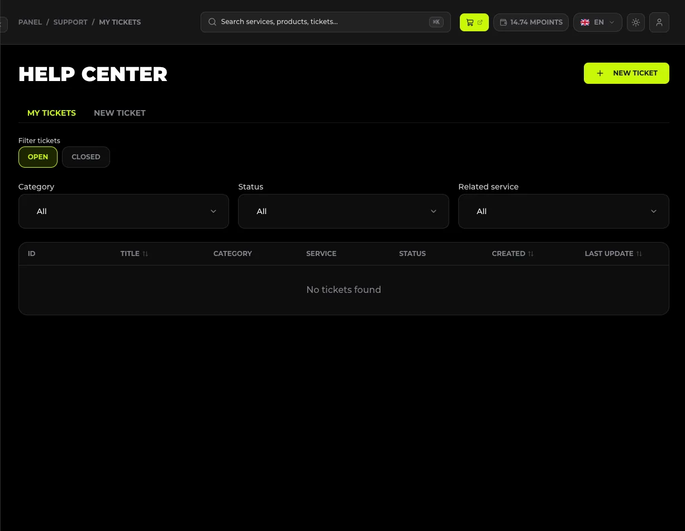This screenshot has width=685, height=531.
Task: Open the shopping cart store button
Action: coord(474,22)
